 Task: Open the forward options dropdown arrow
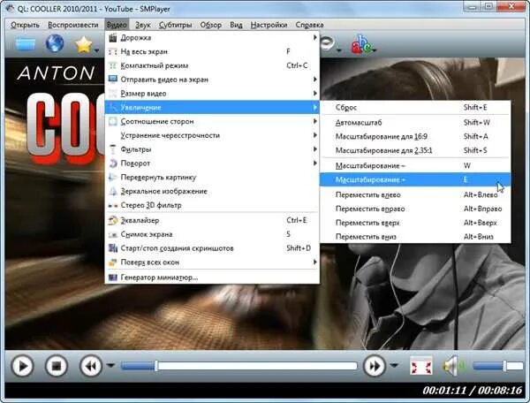(393, 366)
